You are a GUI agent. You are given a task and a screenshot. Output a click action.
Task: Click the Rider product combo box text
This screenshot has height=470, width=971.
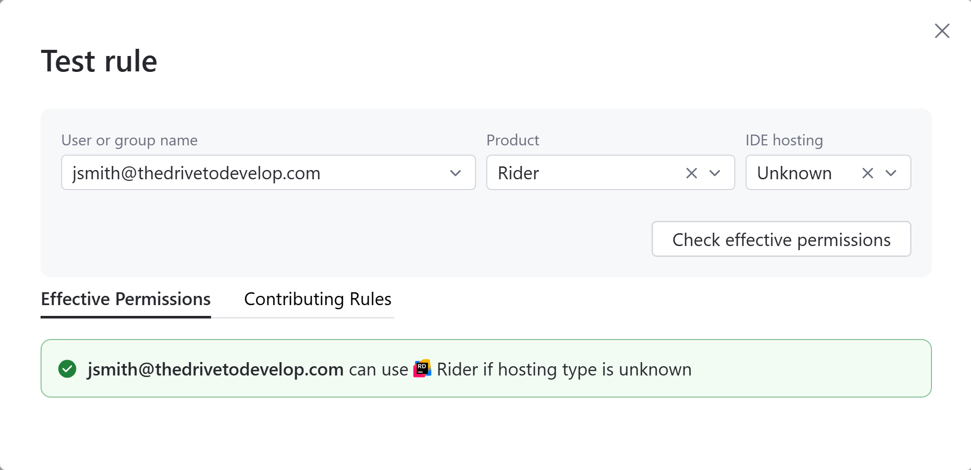coord(519,173)
